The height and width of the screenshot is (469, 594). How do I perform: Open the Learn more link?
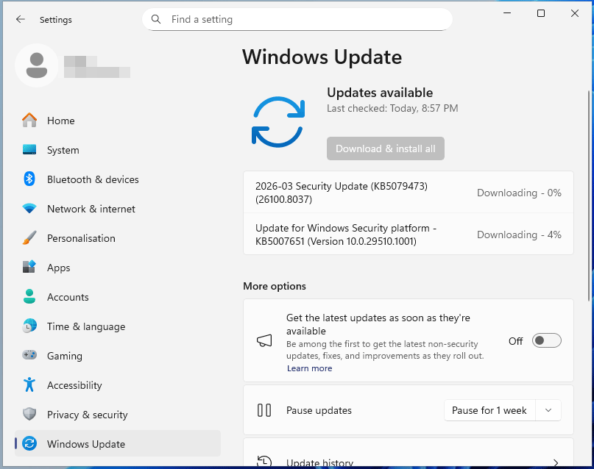point(309,368)
